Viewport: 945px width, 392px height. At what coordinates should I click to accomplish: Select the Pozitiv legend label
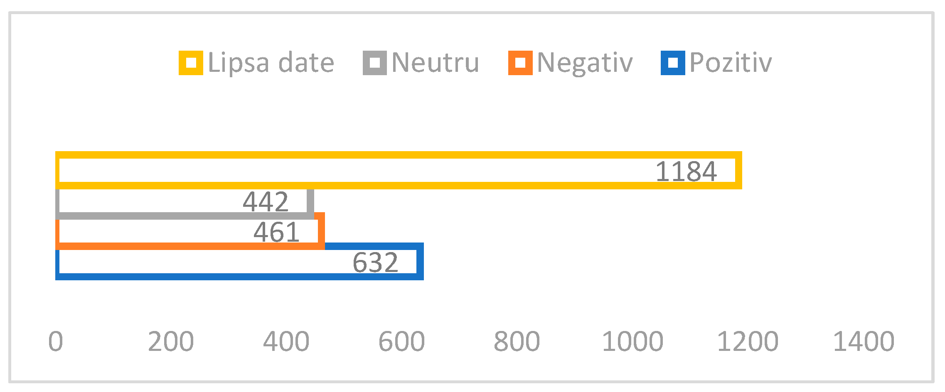click(x=731, y=63)
